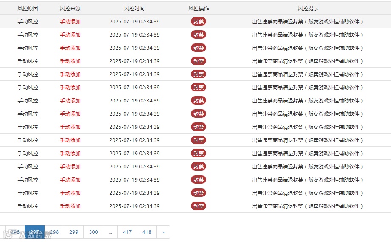Image resolution: width=391 pixels, height=242 pixels.
Task: Open page 298 in pagination
Action: [54, 232]
